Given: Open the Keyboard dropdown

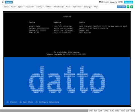Looking at the screenshot, I should 30,7.
